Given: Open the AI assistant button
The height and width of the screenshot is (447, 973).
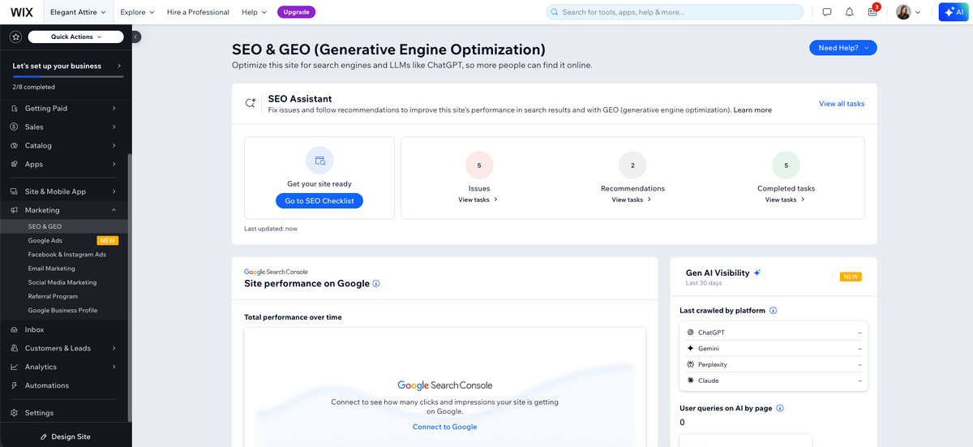Looking at the screenshot, I should [x=954, y=12].
